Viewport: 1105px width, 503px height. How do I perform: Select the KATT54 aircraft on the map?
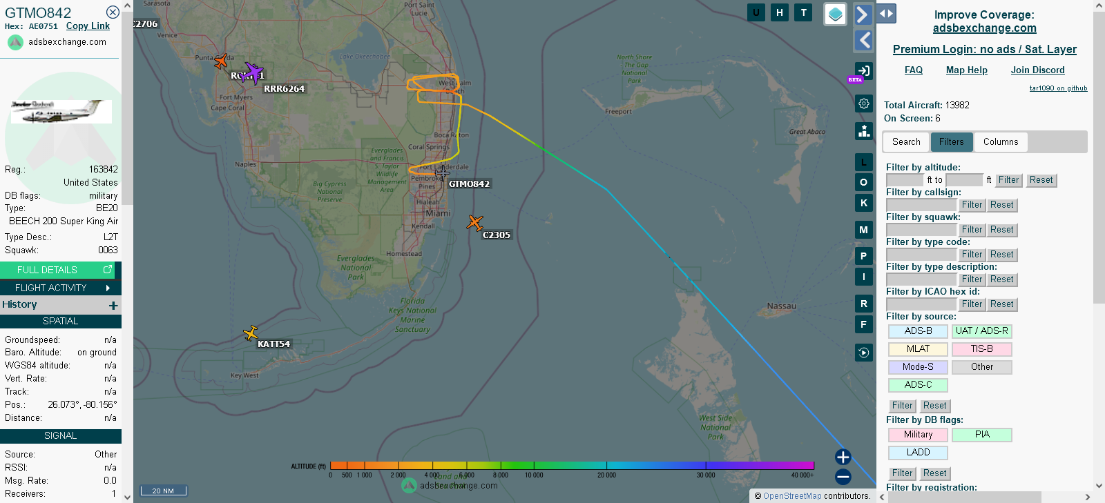[251, 333]
